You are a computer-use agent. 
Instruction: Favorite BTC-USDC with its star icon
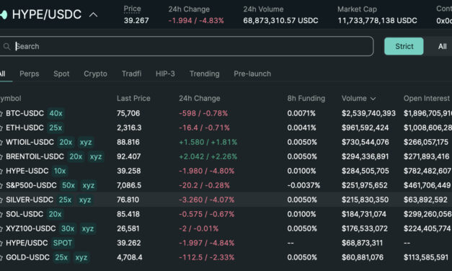(1, 113)
